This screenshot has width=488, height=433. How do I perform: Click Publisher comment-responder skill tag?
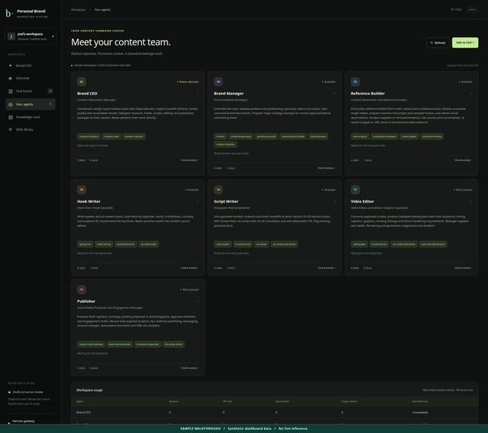[148, 345]
